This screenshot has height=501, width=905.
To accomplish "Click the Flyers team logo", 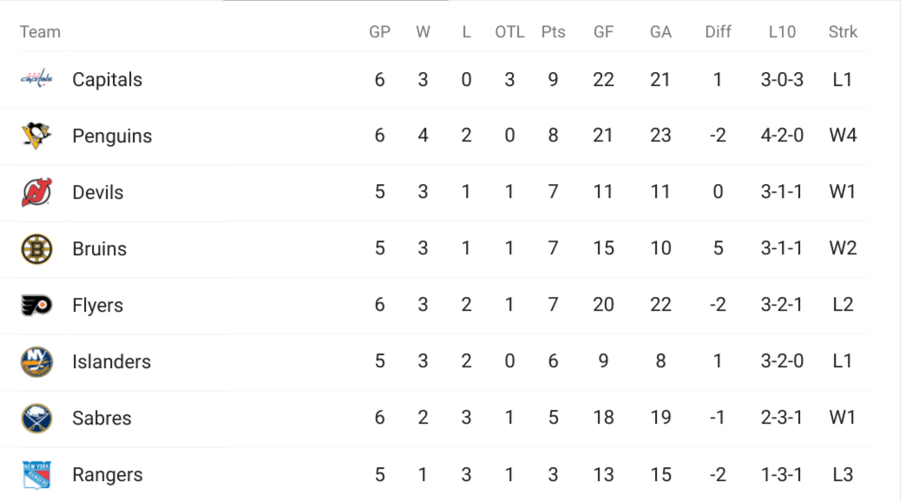I will 36,305.
